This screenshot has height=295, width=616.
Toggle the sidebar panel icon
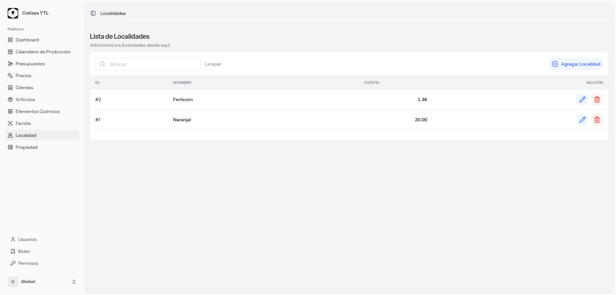(x=93, y=13)
